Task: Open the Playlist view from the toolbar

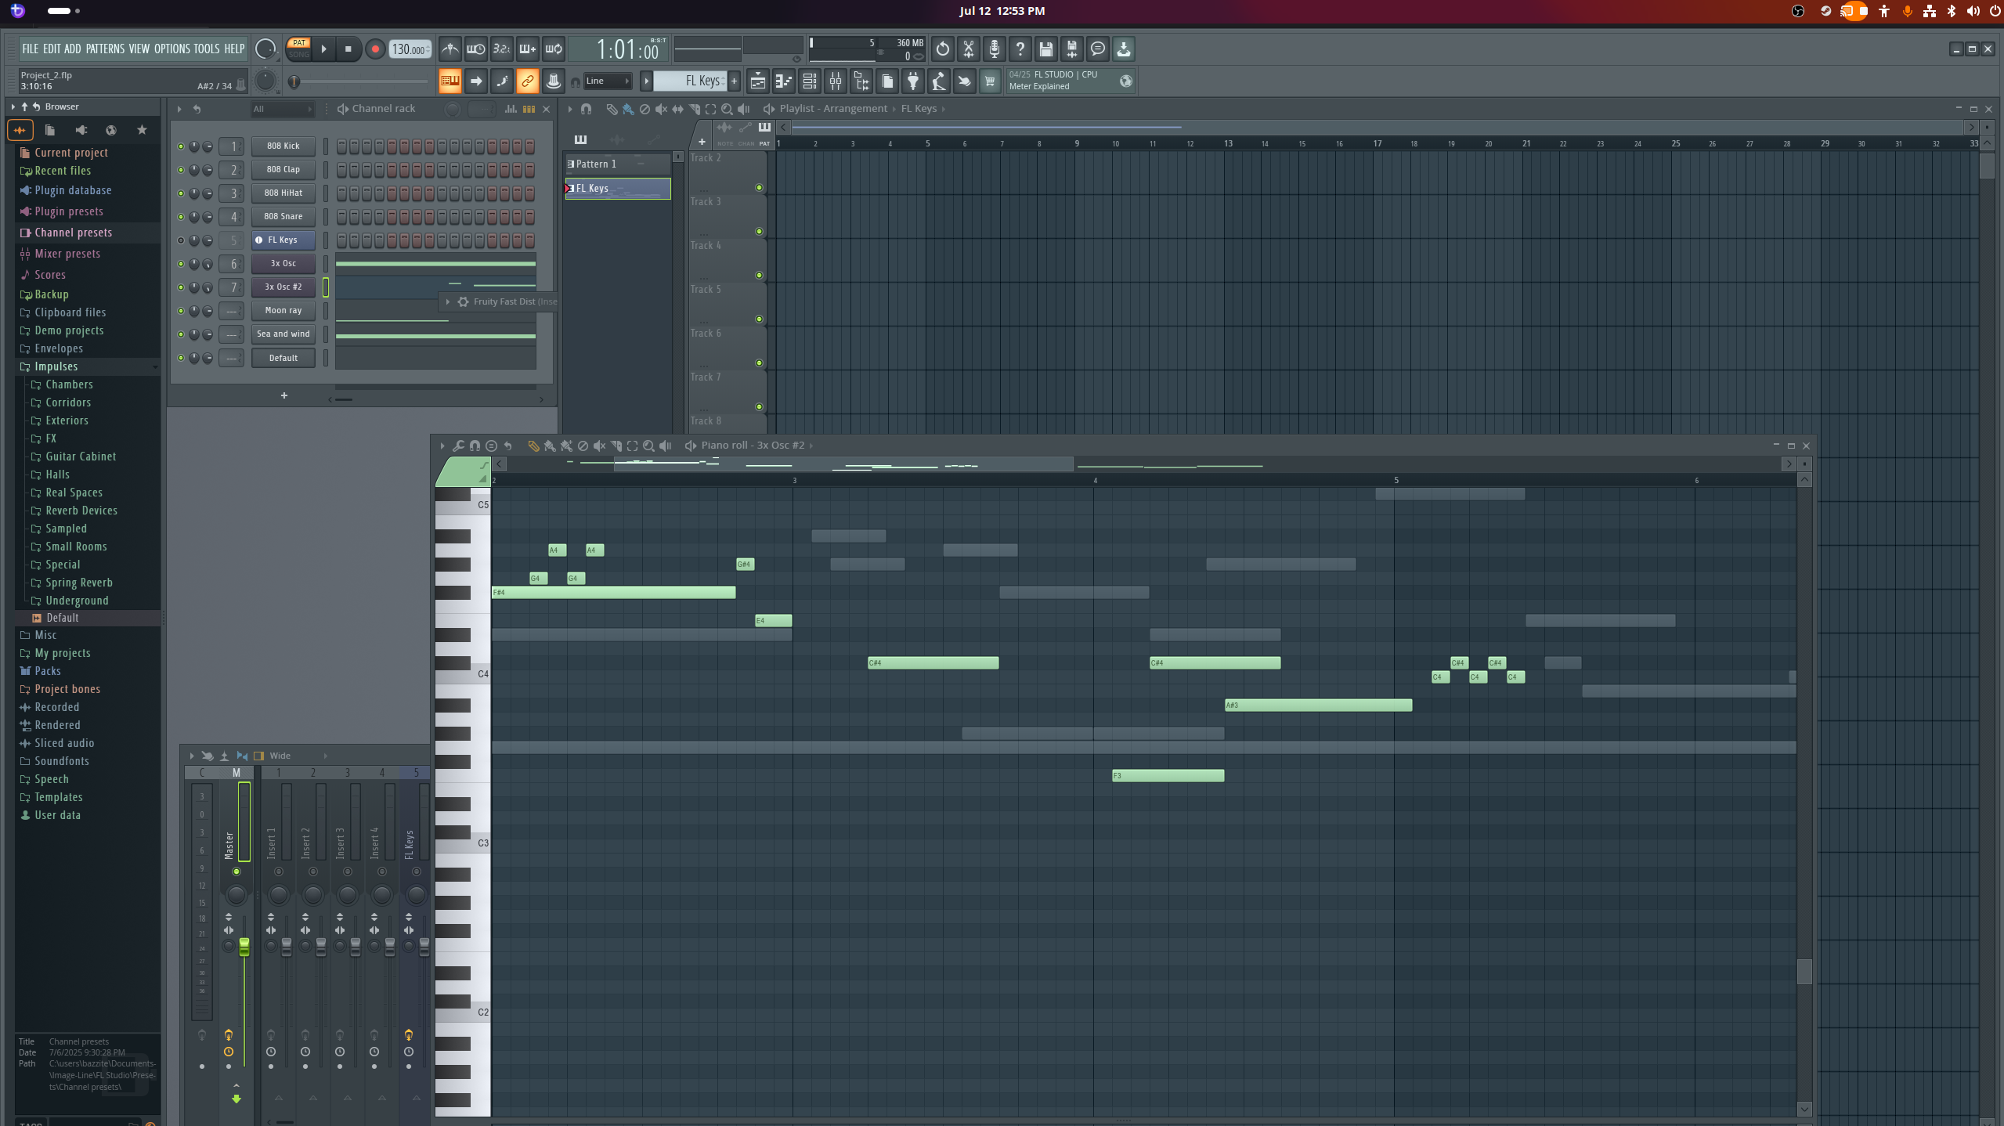Action: pyautogui.click(x=757, y=81)
